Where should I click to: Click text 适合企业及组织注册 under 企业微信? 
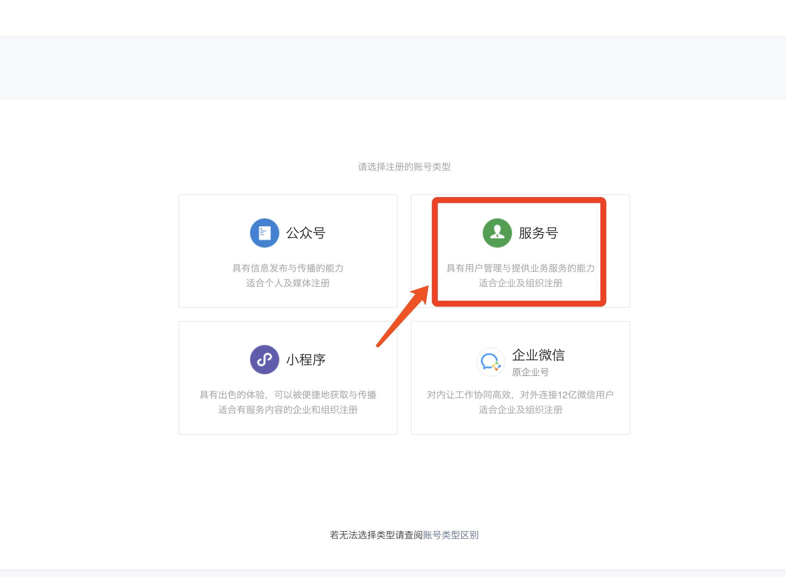tap(520, 410)
